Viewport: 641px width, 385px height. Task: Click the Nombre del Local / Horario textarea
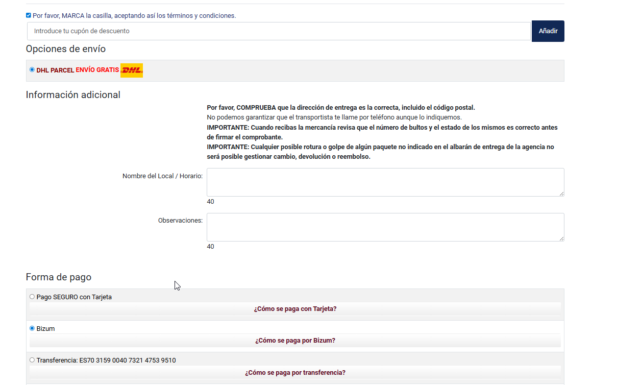point(385,182)
